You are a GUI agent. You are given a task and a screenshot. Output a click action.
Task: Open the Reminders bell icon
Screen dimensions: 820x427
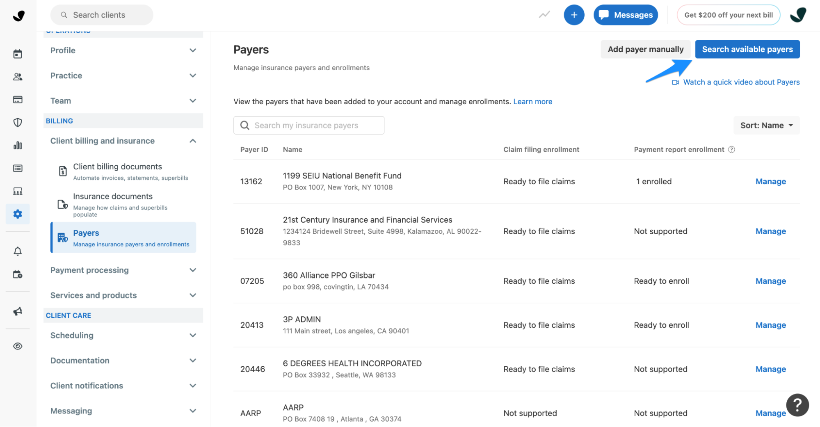(x=18, y=251)
